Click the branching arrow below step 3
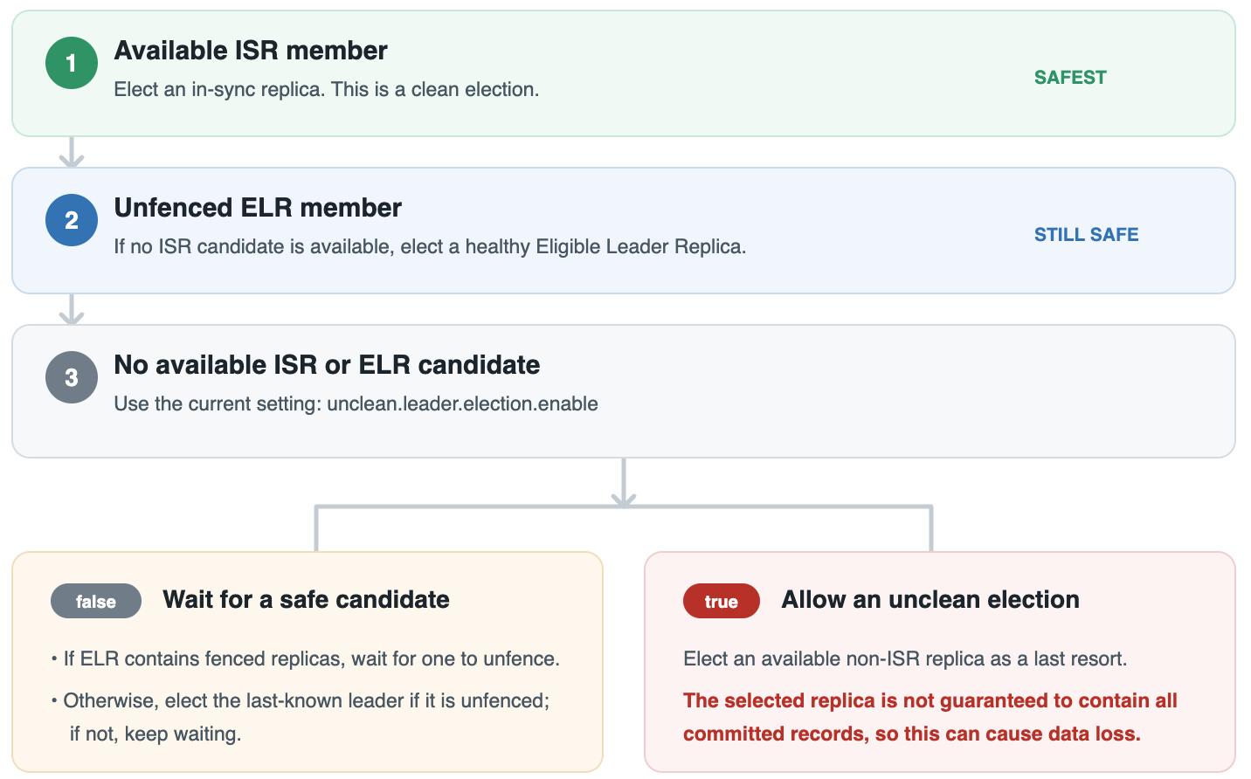 [624, 504]
